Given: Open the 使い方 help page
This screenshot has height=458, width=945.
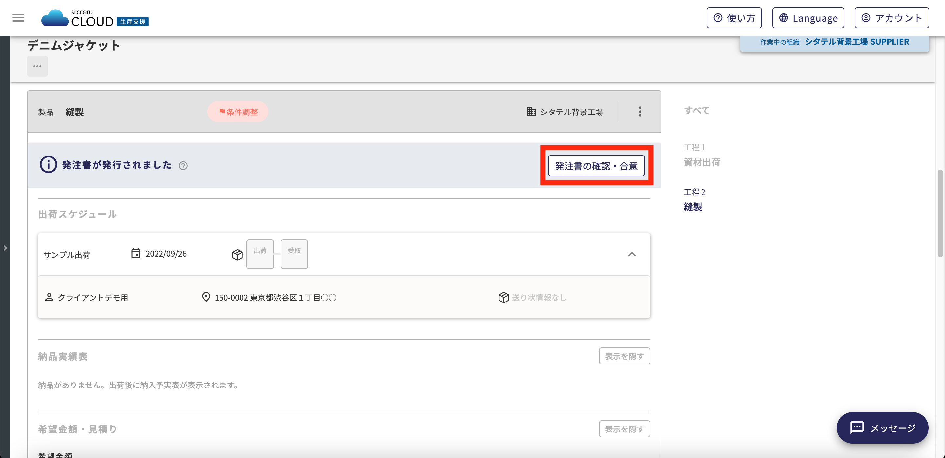Looking at the screenshot, I should (x=734, y=18).
